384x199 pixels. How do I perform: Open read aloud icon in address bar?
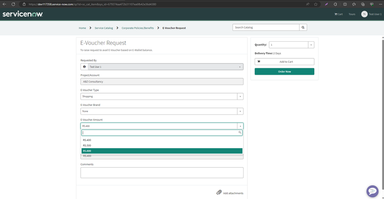308,4
